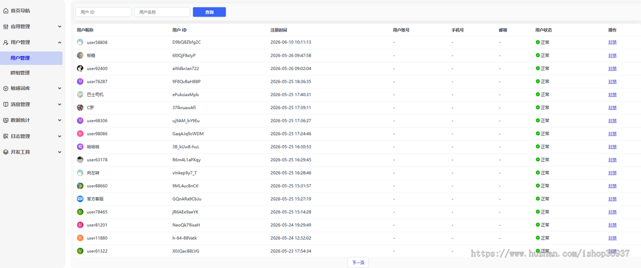The image size is (641, 268).
Task: Focus the 用户 ID input field
Action: 104,12
